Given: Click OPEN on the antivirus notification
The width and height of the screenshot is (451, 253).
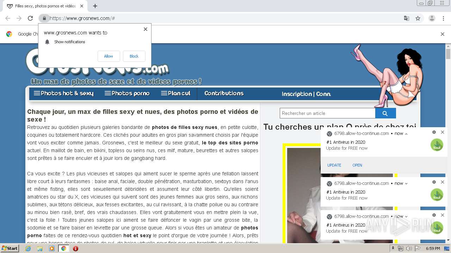Looking at the screenshot, I should pyautogui.click(x=357, y=165).
